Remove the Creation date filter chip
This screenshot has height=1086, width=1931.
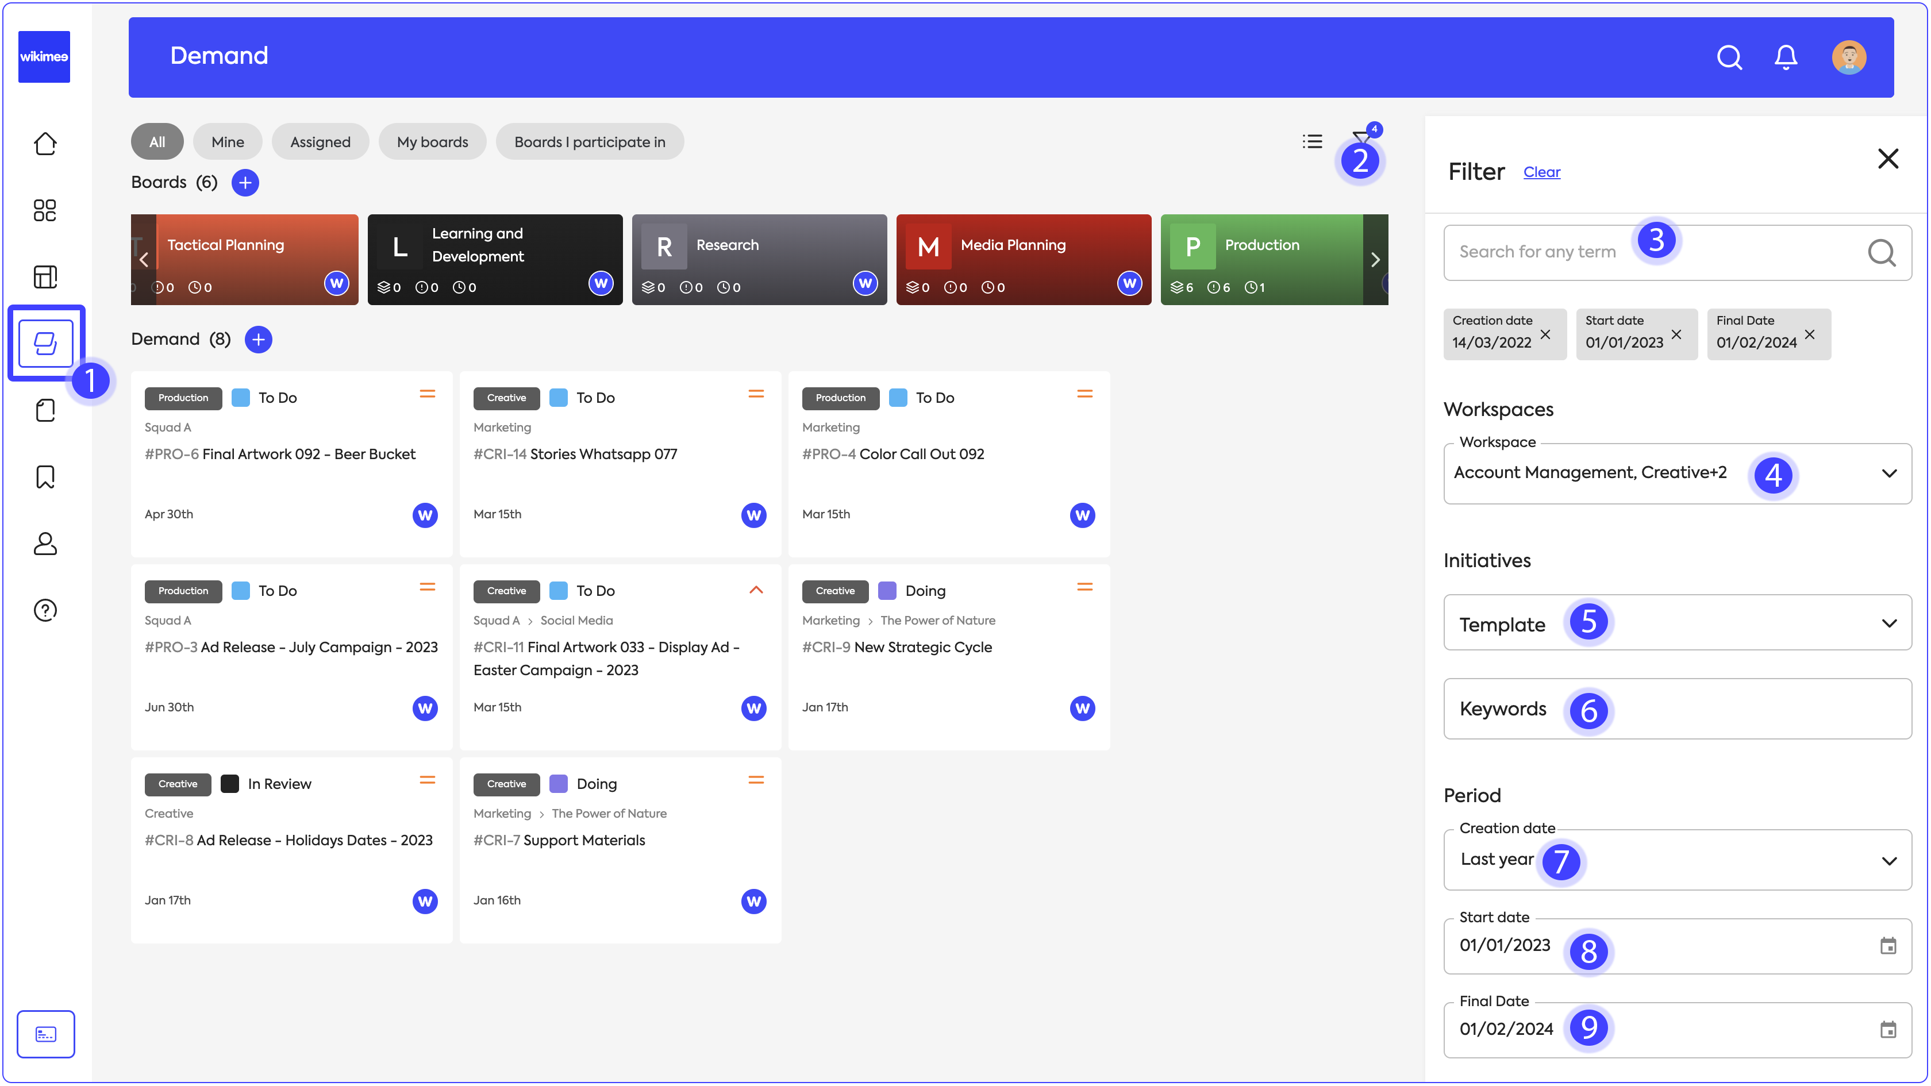tap(1545, 334)
